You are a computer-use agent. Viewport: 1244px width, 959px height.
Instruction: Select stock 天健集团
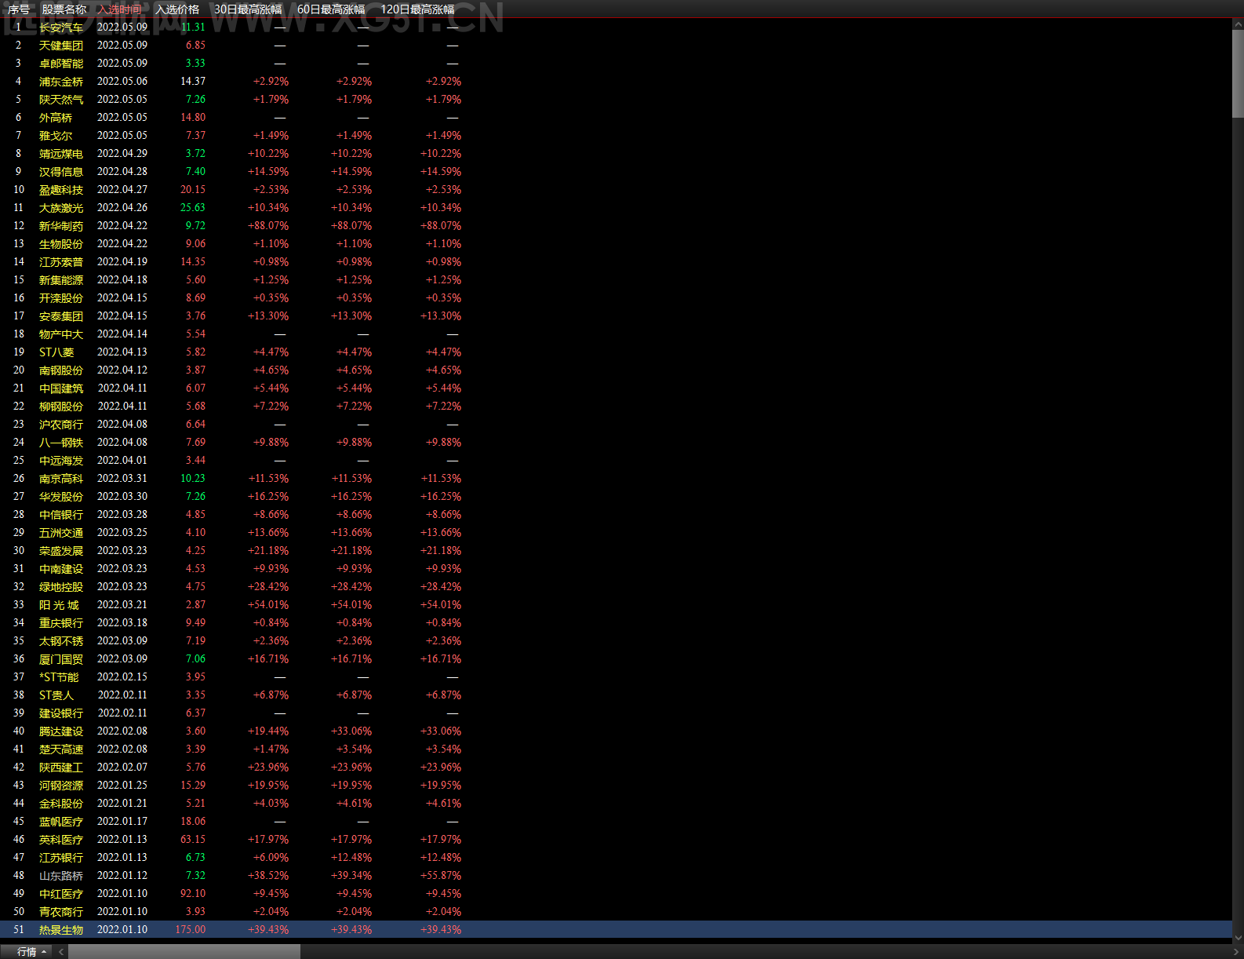tap(61, 46)
